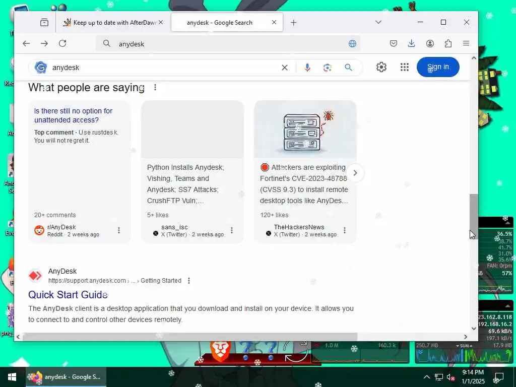The image size is (516, 387).
Task: Click the 120+ likes text
Action: tap(274, 215)
